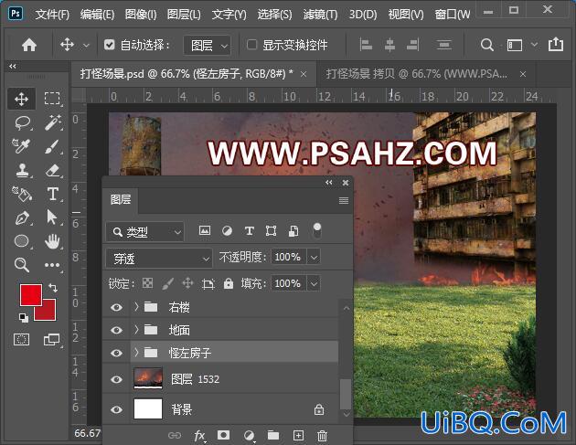The height and width of the screenshot is (445, 576).
Task: Click the Search magnifier in options bar
Action: click(486, 45)
